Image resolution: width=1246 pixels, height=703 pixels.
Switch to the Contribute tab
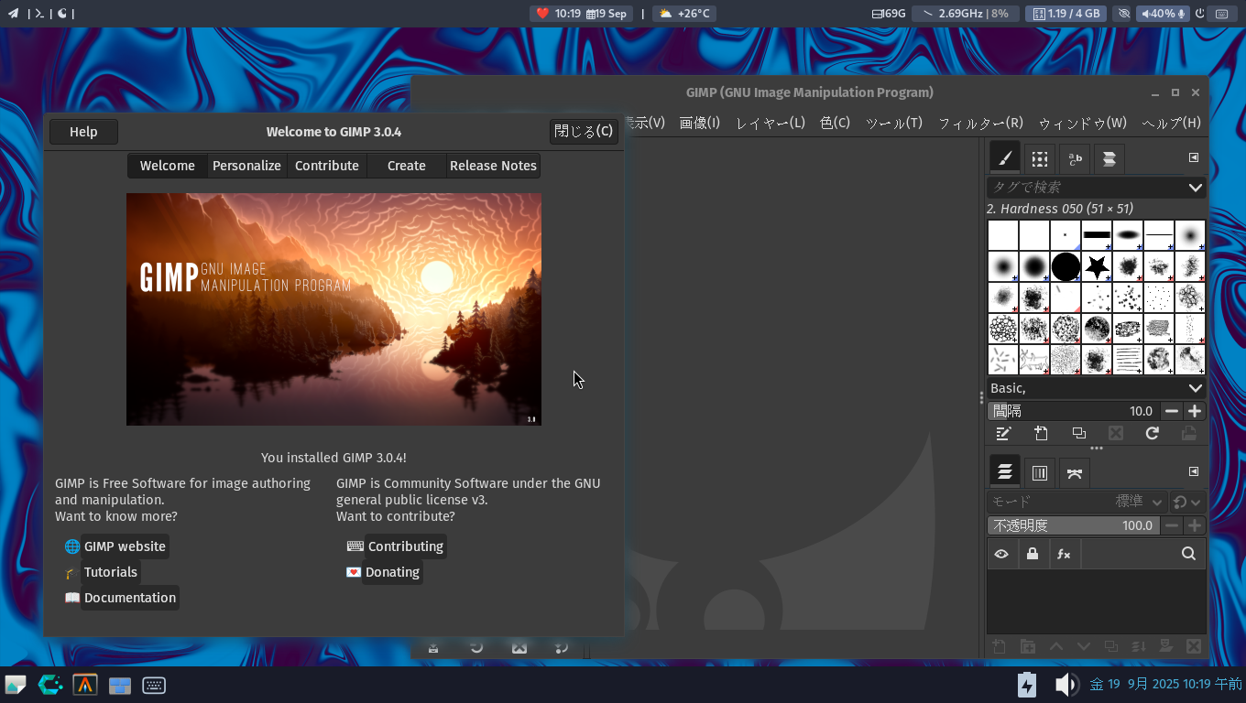pos(327,166)
